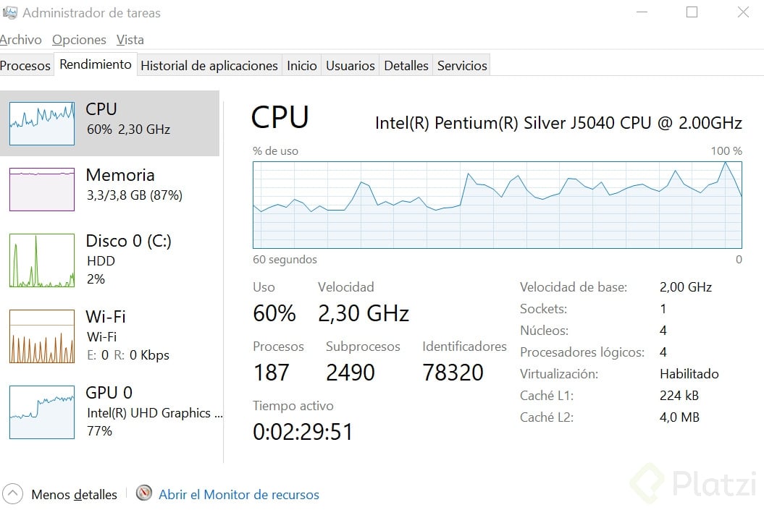The image size is (764, 510).
Task: Open the Archivo menu
Action: [20, 40]
